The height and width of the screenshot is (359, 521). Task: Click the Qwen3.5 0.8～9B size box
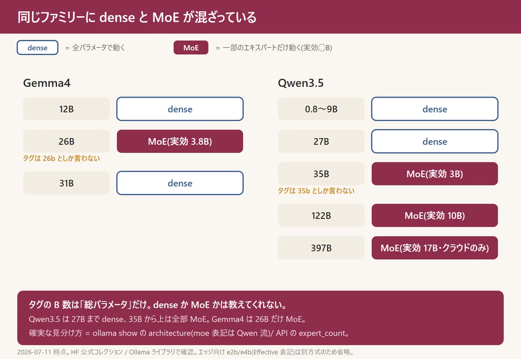(321, 109)
